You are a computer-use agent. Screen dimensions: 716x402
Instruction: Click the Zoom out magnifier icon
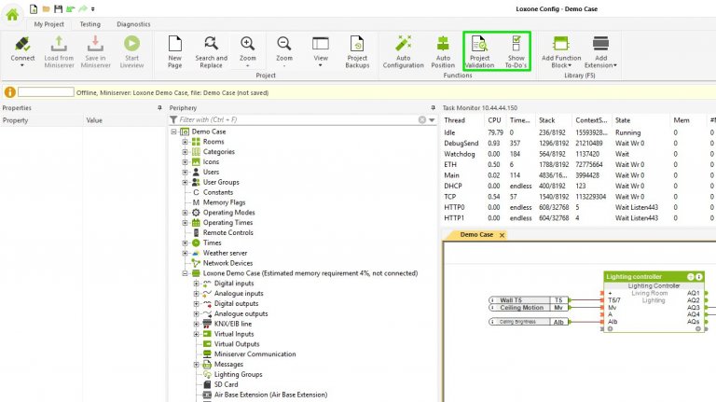[x=284, y=44]
